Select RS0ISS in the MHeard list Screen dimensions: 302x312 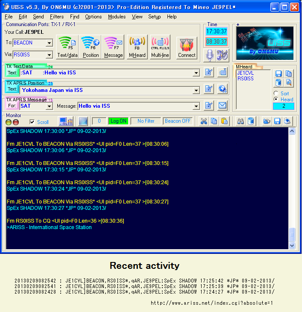(x=246, y=79)
